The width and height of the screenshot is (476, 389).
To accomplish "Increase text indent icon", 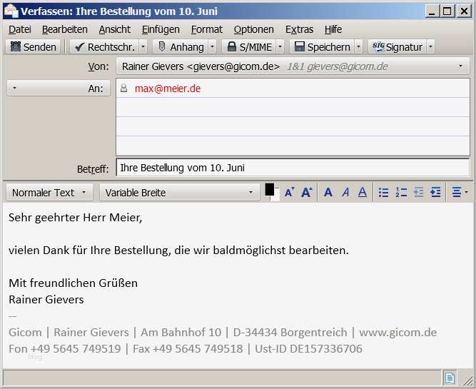I will (435, 193).
